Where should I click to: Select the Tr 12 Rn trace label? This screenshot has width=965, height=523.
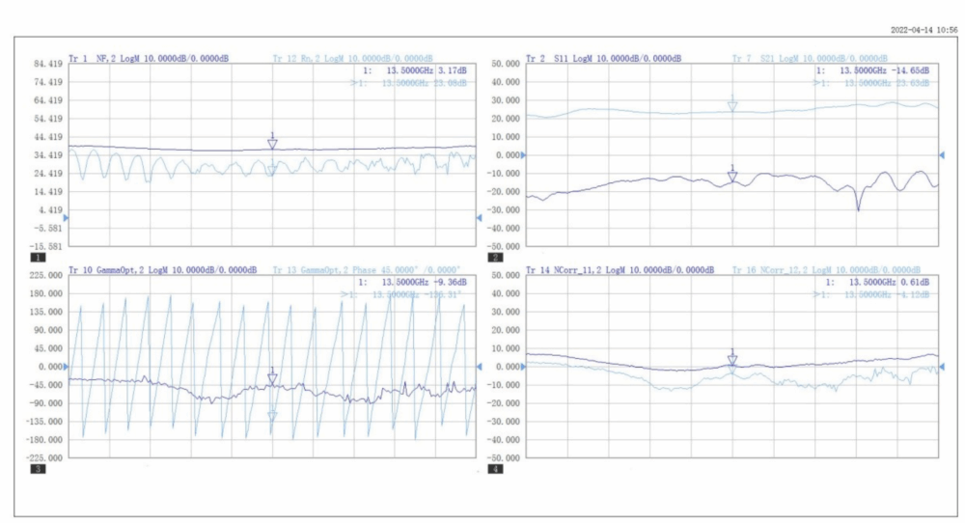[353, 58]
